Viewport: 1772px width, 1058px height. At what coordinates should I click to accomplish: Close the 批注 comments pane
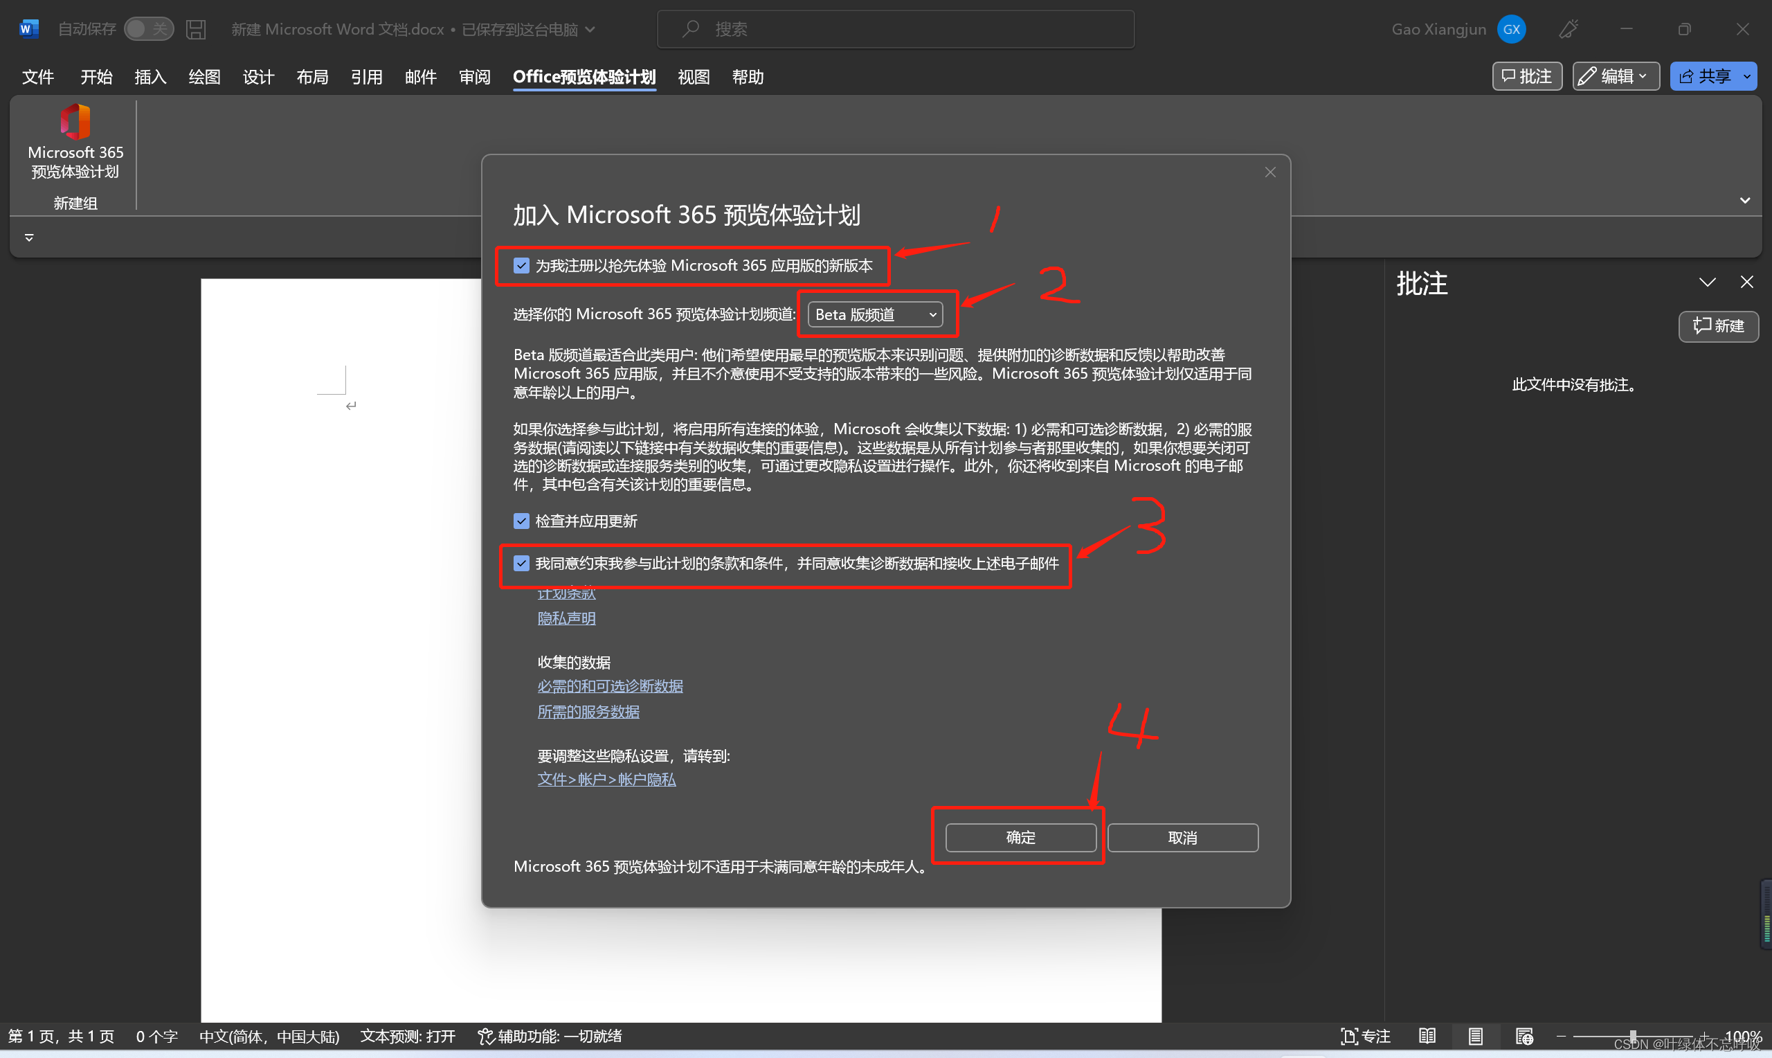(1746, 283)
